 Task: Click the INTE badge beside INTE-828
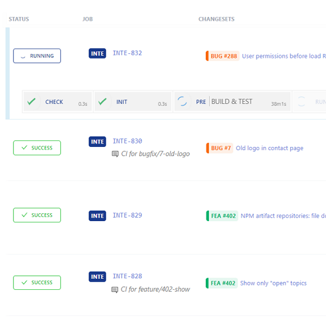coord(97,277)
